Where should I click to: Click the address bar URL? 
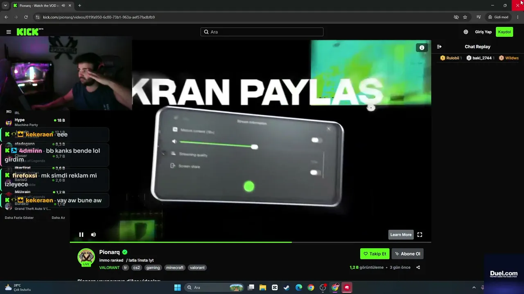tap(99, 17)
